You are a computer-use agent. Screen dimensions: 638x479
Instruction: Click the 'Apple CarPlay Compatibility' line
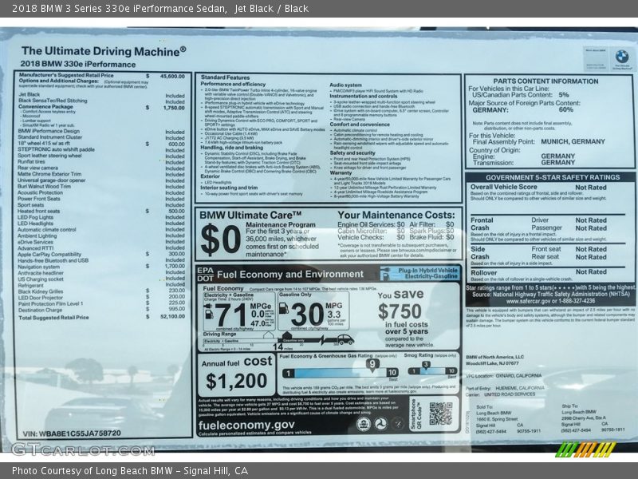click(x=49, y=254)
